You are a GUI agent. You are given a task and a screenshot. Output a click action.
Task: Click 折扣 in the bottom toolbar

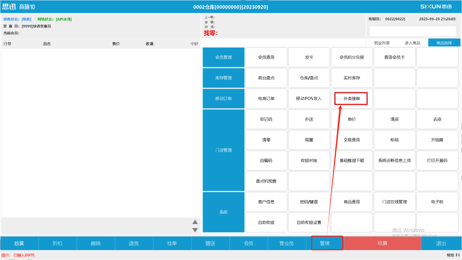pyautogui.click(x=57, y=243)
